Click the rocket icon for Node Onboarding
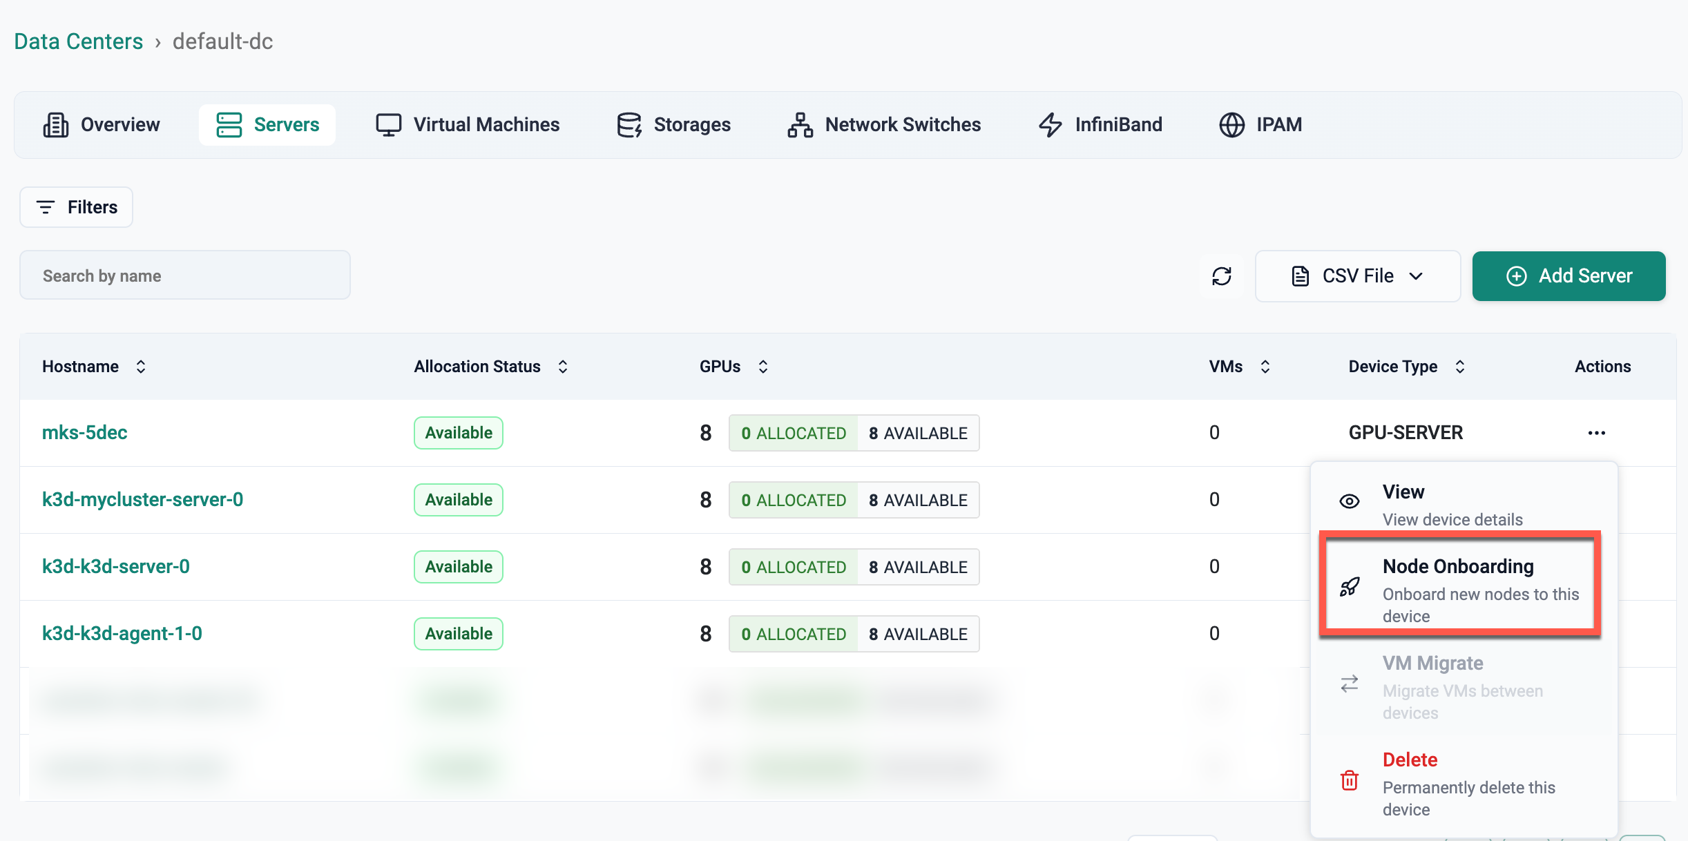 1349,587
